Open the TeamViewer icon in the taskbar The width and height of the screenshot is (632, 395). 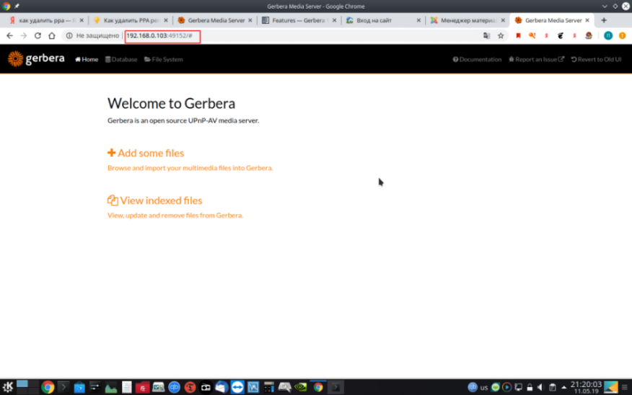pyautogui.click(x=237, y=387)
